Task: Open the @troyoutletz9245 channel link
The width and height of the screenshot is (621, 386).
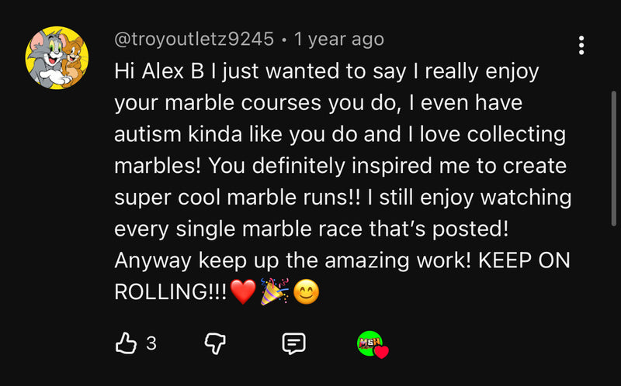Action: click(194, 38)
